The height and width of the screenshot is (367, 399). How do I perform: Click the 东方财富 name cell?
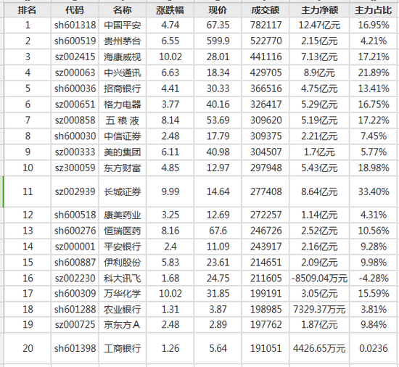pos(123,168)
